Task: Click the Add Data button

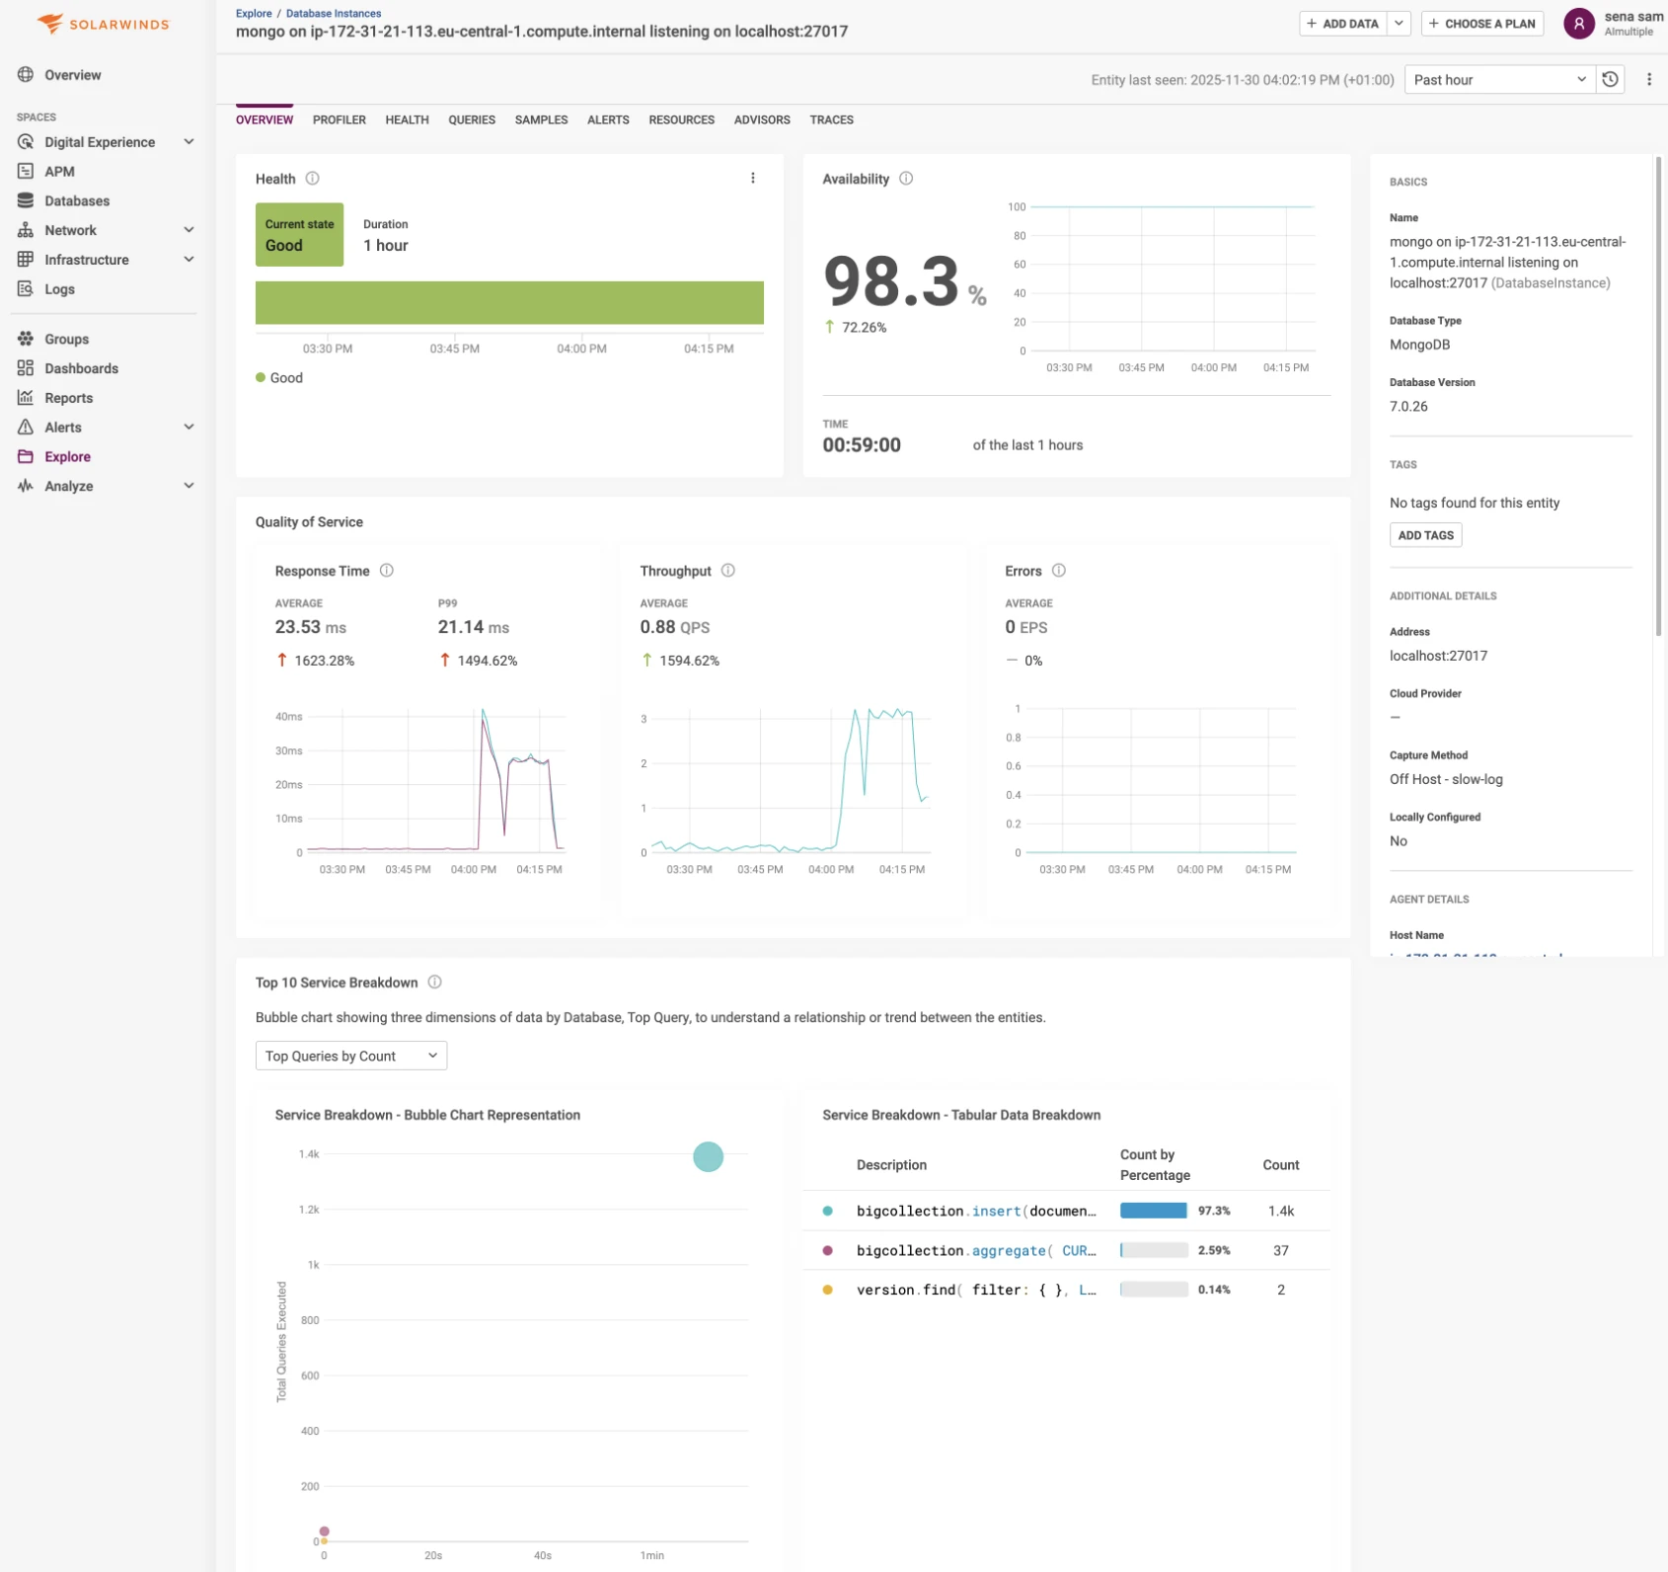Action: pos(1343,24)
